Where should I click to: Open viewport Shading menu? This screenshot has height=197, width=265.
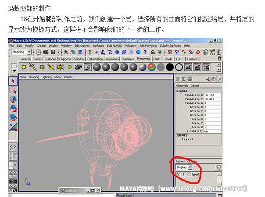pyautogui.click(x=34, y=77)
